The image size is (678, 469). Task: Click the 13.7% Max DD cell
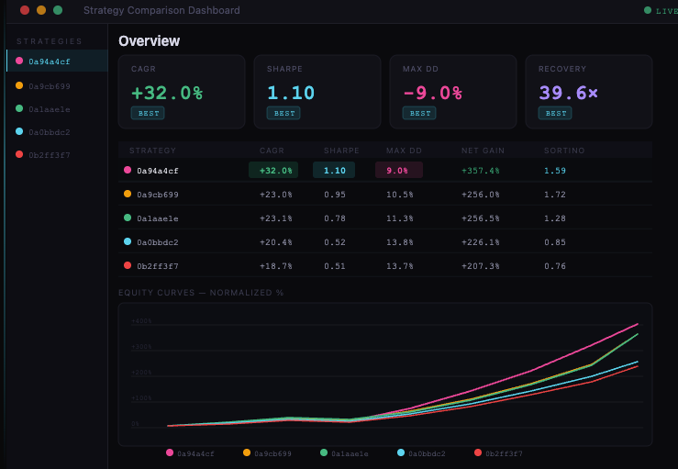click(399, 265)
